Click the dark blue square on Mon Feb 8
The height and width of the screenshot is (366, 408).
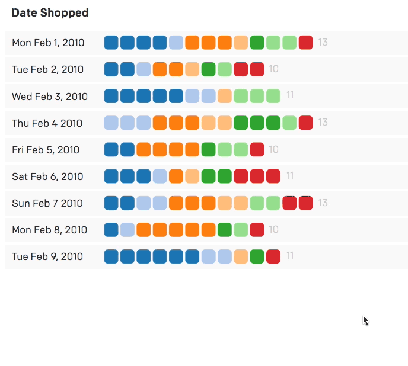click(111, 229)
